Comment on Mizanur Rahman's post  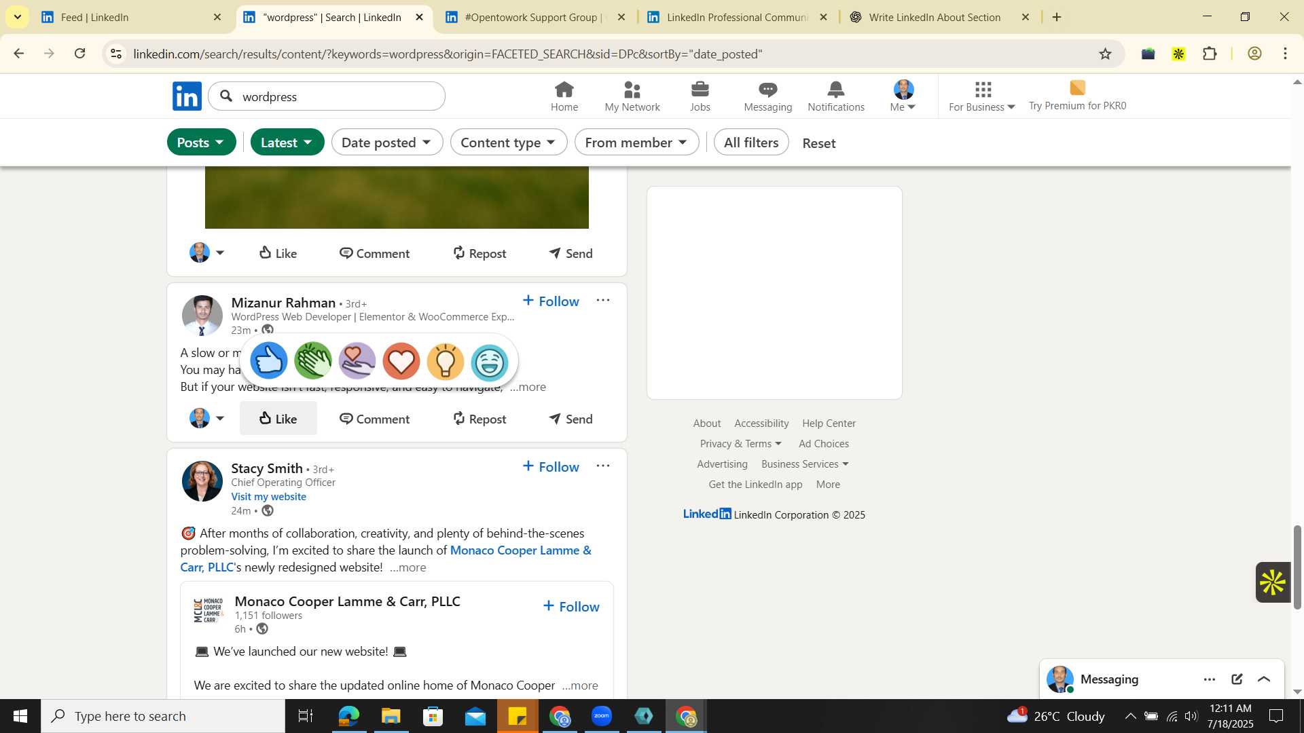click(x=374, y=419)
